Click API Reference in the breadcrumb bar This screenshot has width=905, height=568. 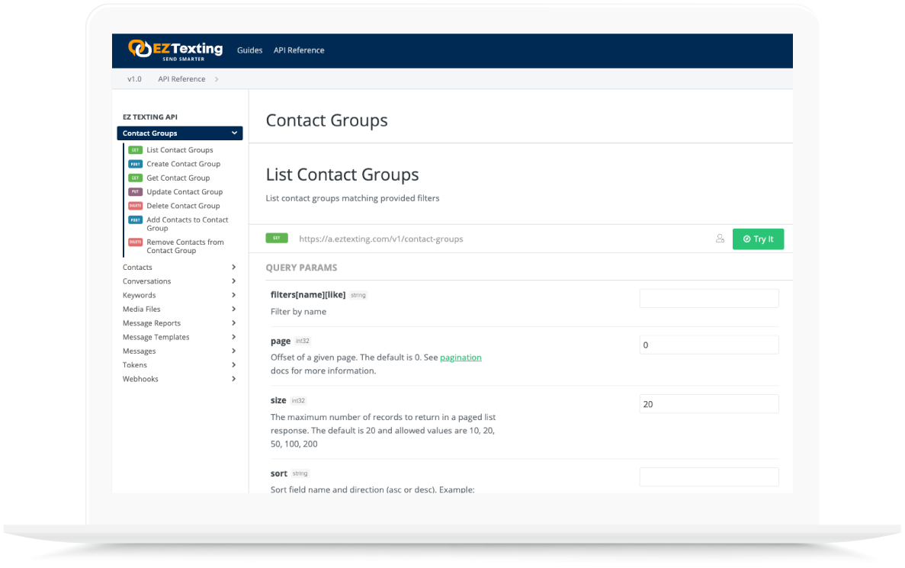pyautogui.click(x=181, y=79)
